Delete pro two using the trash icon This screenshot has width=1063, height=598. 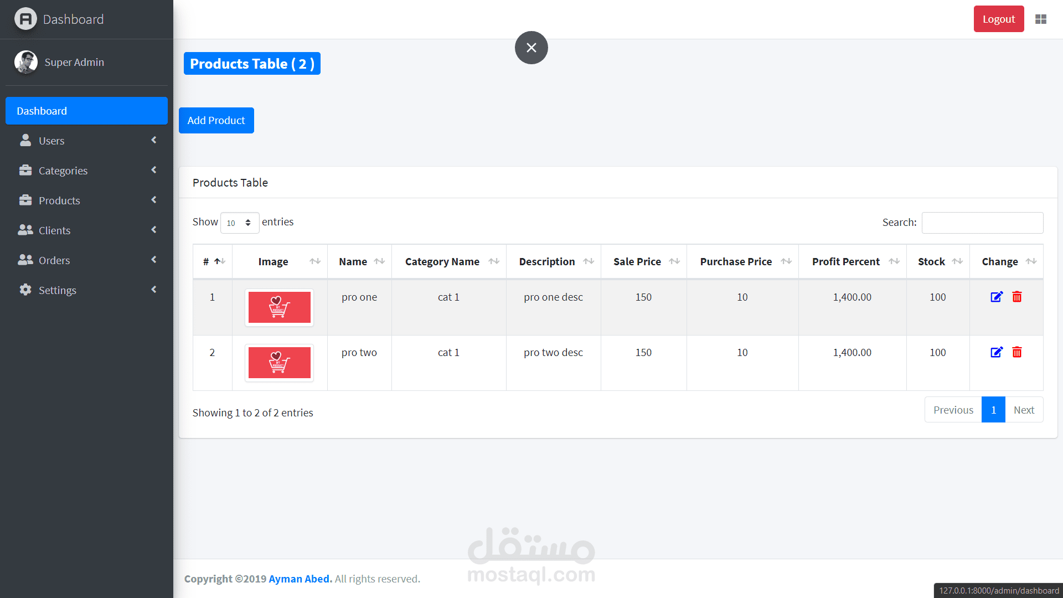[x=1017, y=353]
